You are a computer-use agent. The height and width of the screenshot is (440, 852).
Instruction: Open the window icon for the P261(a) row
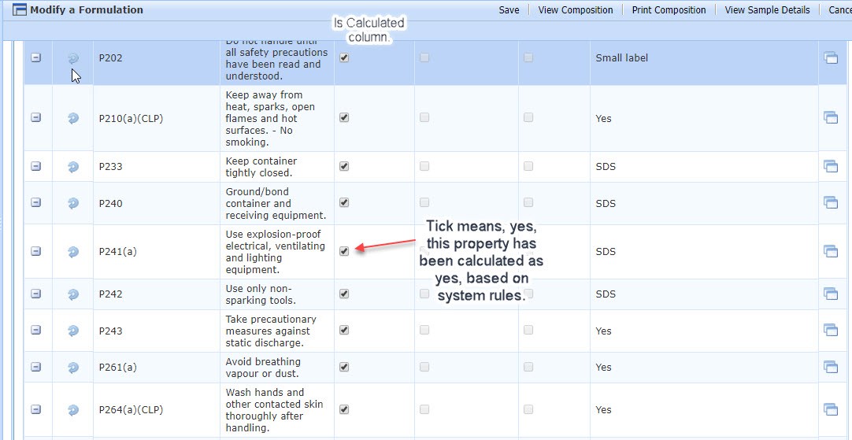[831, 368]
